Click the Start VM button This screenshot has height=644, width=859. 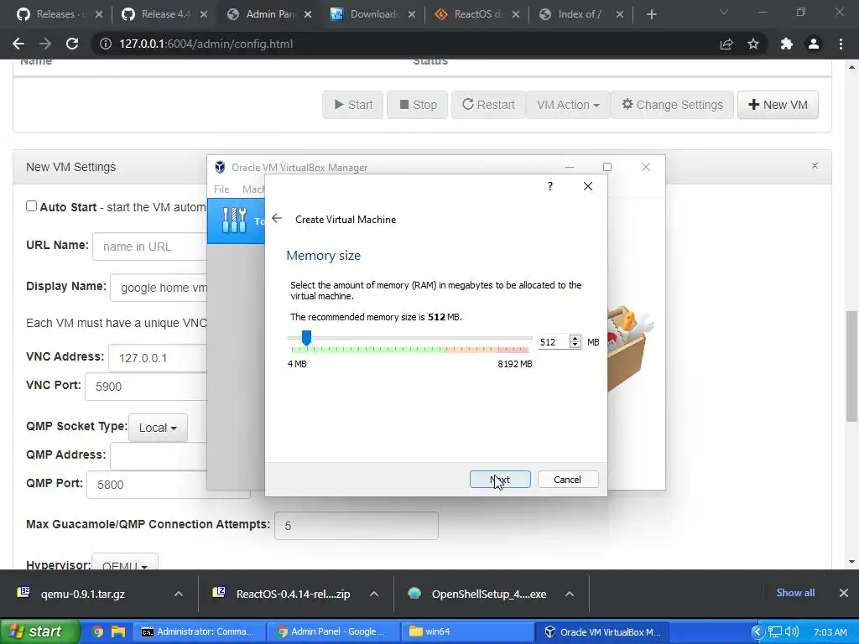coord(353,105)
